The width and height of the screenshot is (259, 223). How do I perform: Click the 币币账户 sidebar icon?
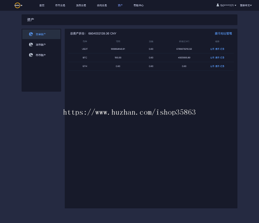click(31, 55)
